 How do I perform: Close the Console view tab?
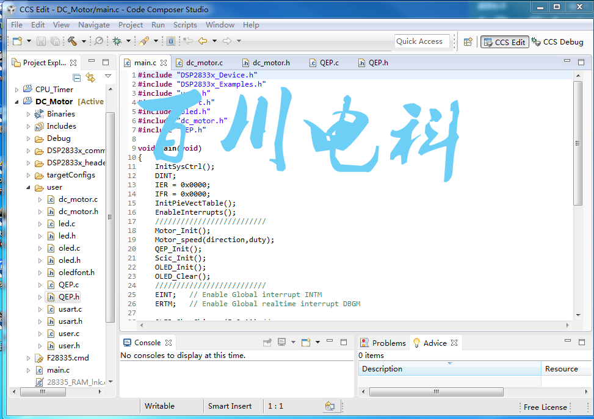coord(168,343)
